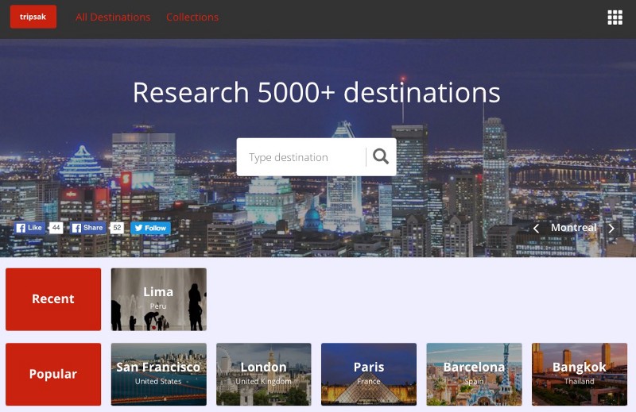The width and height of the screenshot is (636, 412).
Task: Open the Bangkok destination card
Action: coord(579,374)
